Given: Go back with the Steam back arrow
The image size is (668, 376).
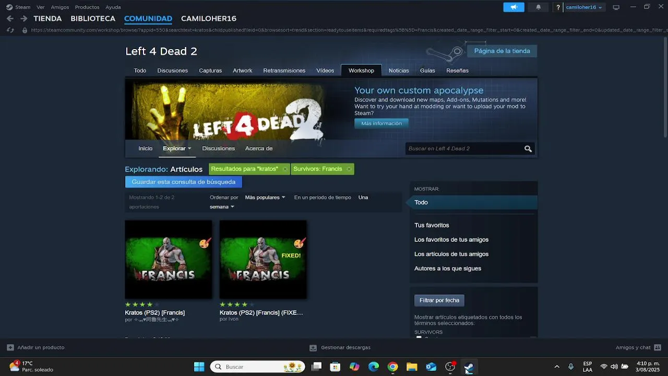Looking at the screenshot, I should click(10, 18).
